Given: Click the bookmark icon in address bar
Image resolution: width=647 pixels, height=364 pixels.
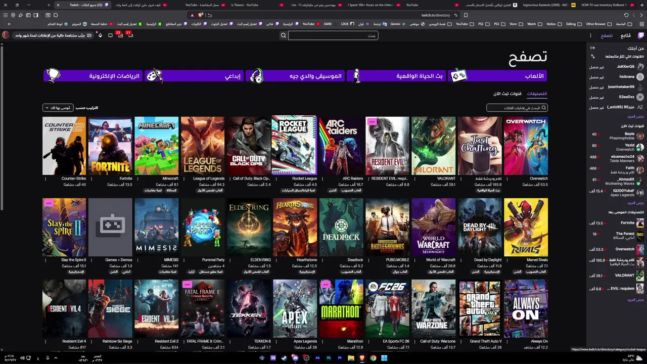Looking at the screenshot, I should (x=466, y=15).
